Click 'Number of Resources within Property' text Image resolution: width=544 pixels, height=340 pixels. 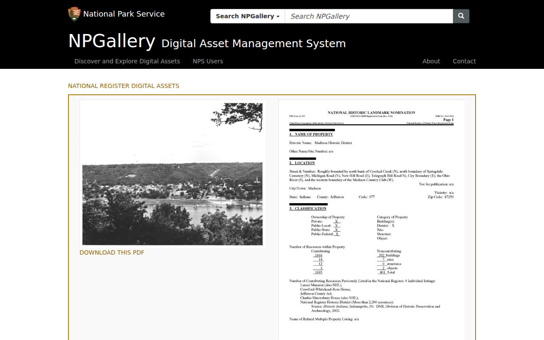point(317,246)
